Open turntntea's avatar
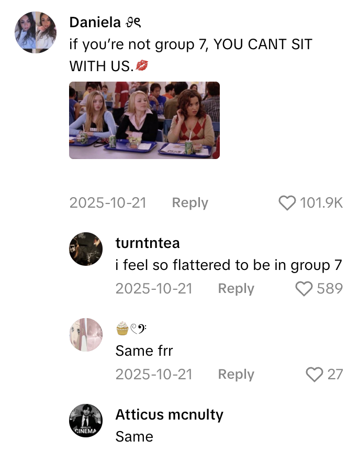The image size is (359, 452). (x=86, y=249)
